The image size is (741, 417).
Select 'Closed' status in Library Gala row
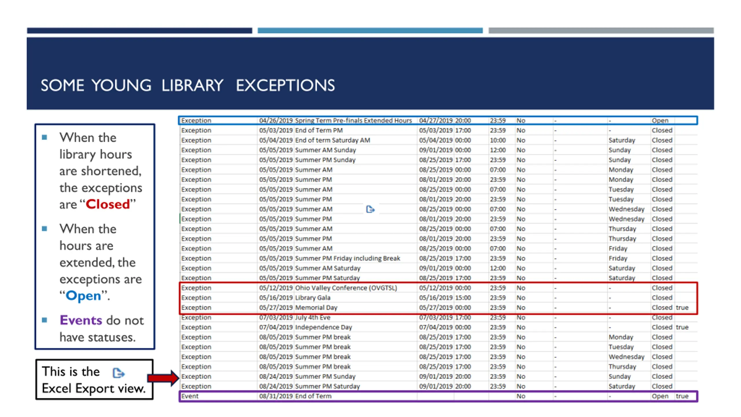tap(662, 298)
